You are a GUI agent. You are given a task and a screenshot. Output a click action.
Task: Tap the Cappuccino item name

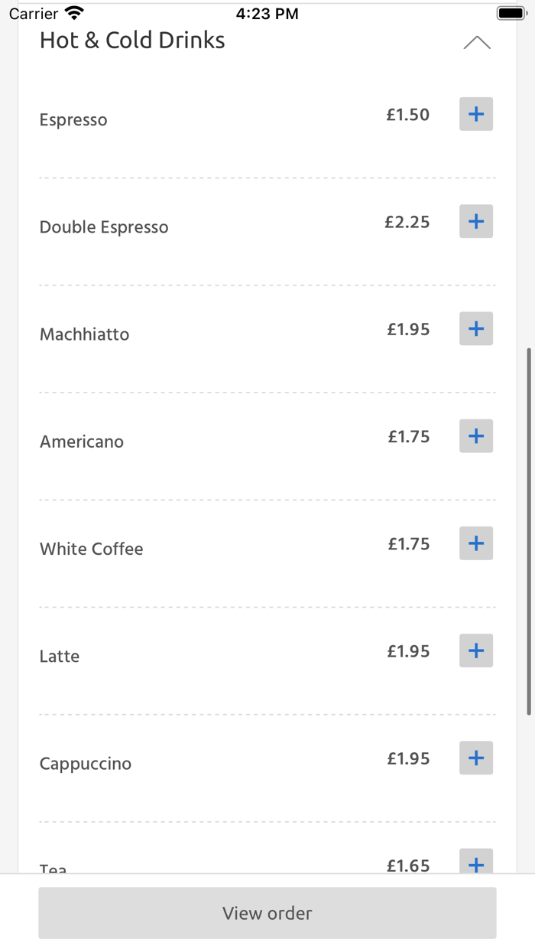click(86, 764)
